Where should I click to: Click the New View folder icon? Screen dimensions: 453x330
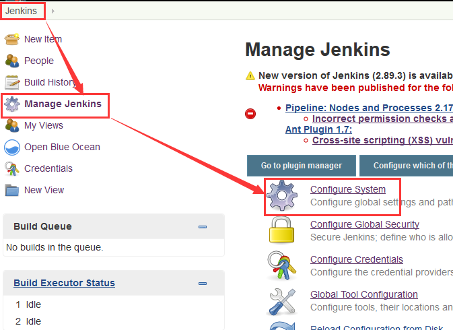coord(12,190)
